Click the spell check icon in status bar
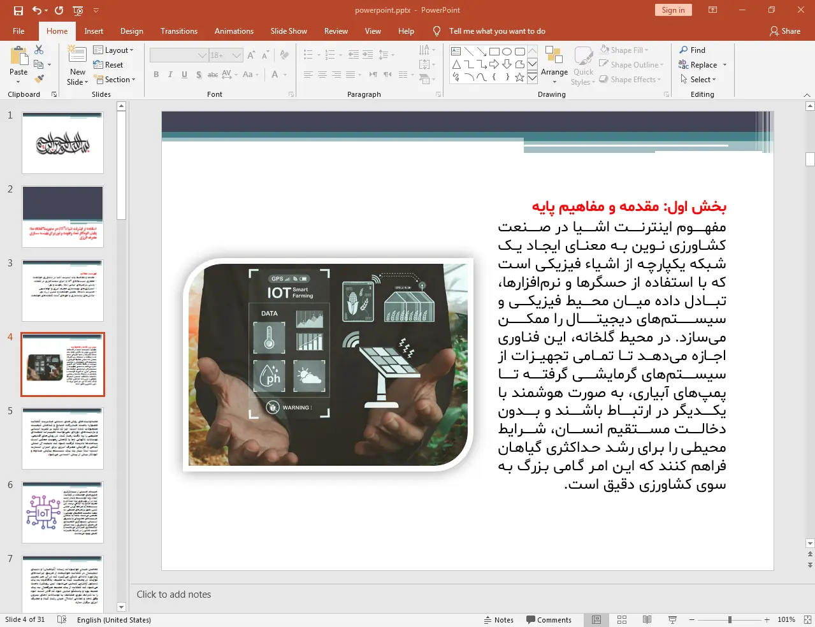The image size is (815, 627). pyautogui.click(x=62, y=619)
